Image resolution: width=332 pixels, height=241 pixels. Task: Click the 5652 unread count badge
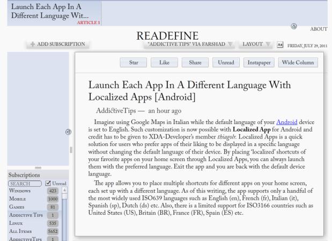[x=53, y=231]
